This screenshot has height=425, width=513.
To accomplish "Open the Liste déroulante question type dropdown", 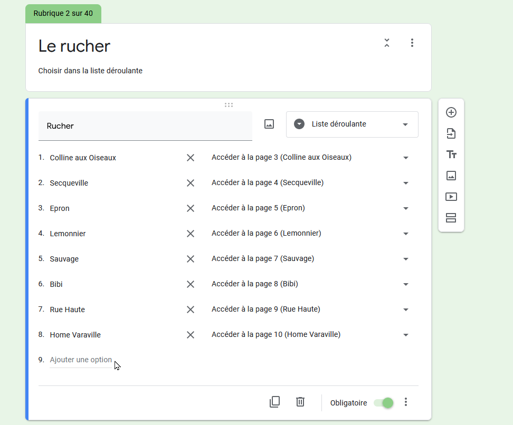I will click(x=352, y=124).
